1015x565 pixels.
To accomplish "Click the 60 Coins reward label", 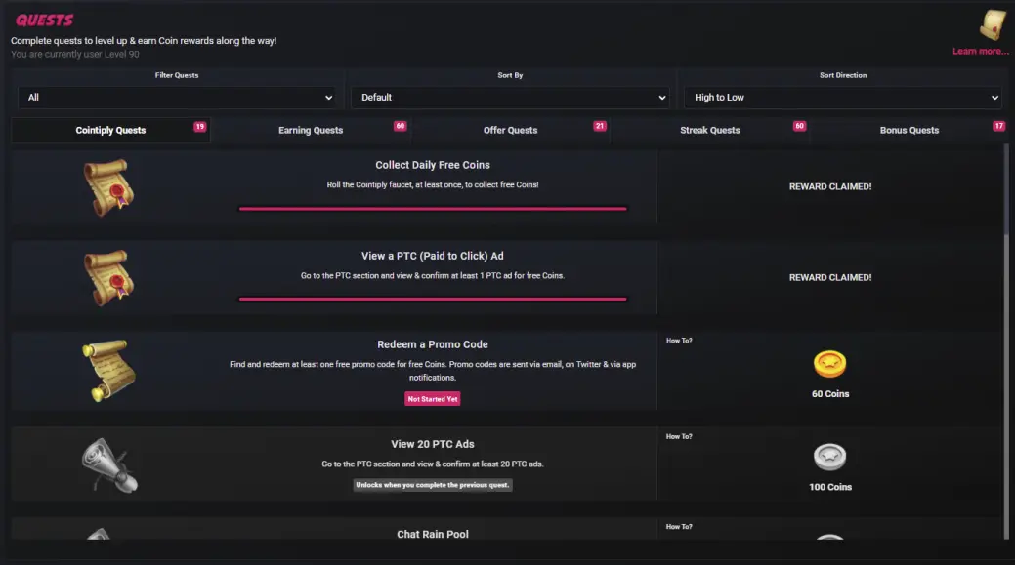I will (829, 393).
